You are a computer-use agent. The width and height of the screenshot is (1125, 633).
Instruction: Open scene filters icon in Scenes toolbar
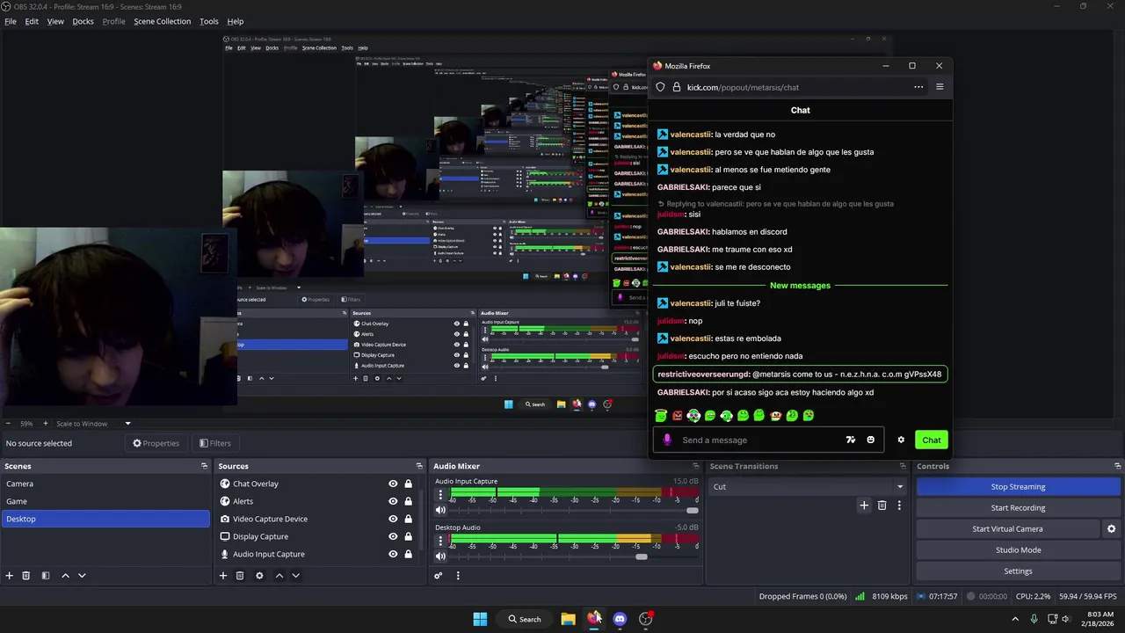(46, 576)
